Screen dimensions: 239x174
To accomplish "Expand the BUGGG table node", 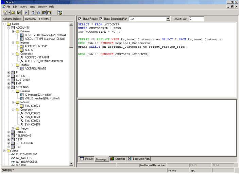I will point(9,76).
